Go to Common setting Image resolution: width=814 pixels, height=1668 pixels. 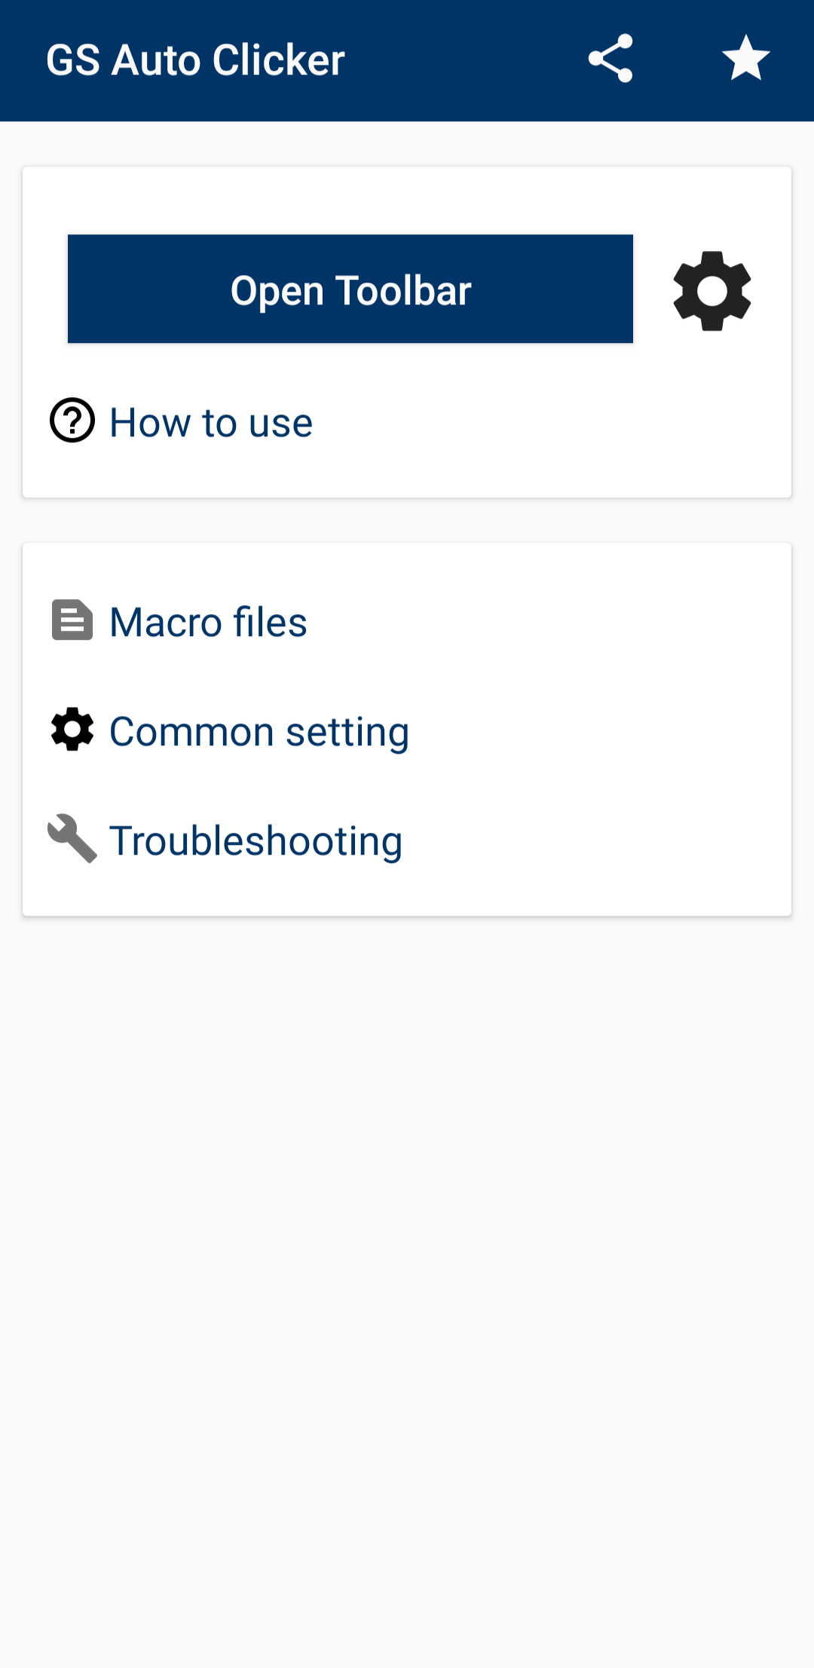[x=259, y=732]
